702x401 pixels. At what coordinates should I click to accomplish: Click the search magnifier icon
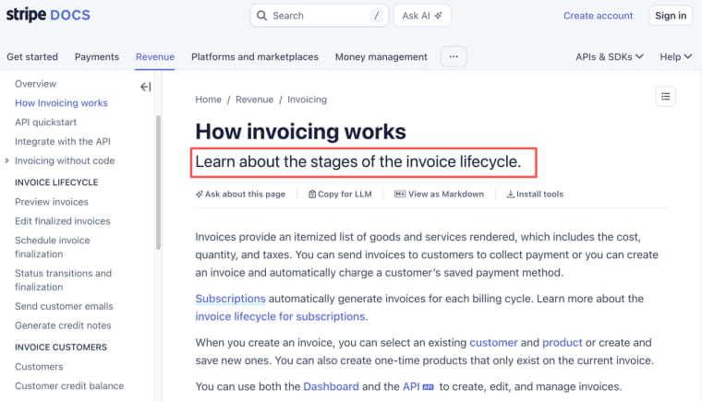[261, 16]
